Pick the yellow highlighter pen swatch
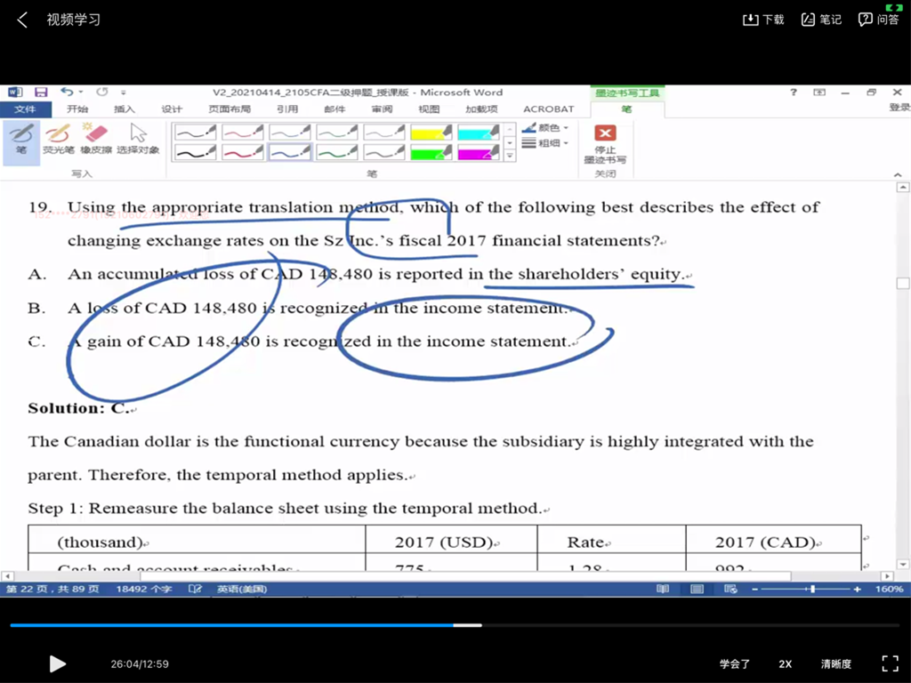 click(431, 132)
